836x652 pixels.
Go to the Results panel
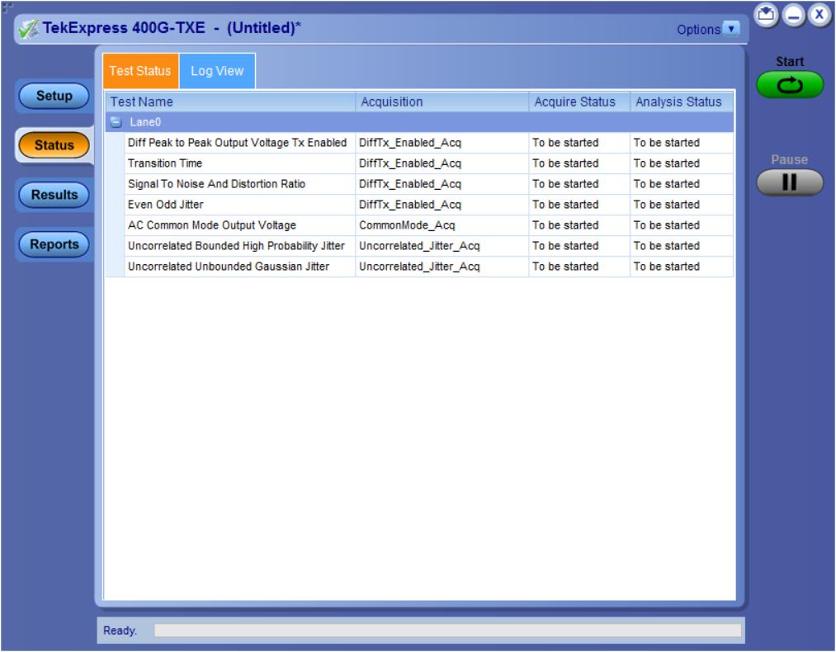[x=54, y=195]
